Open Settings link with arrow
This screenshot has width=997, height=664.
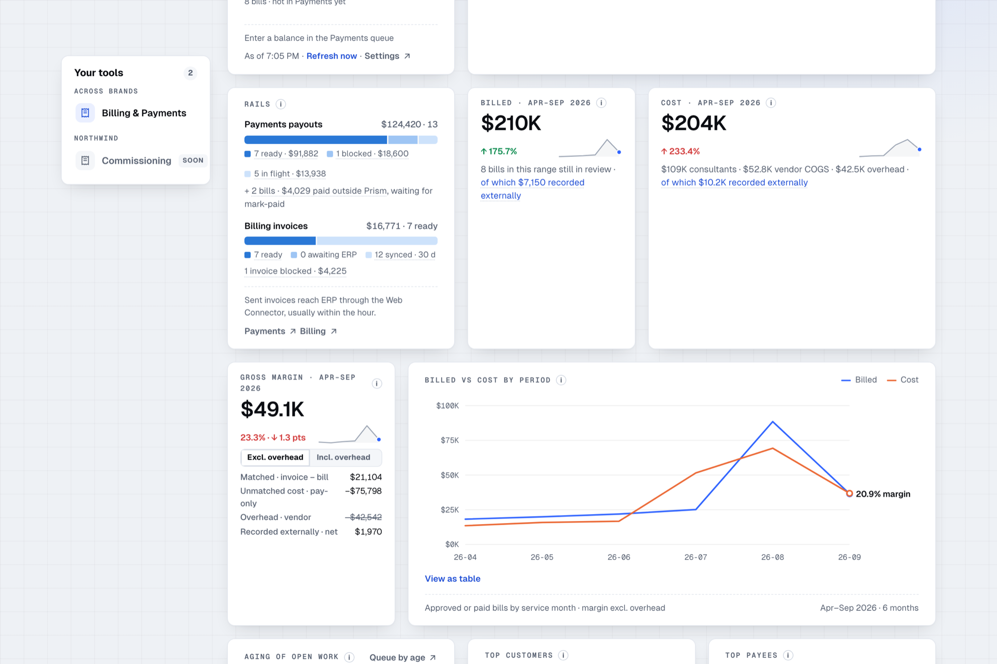387,56
